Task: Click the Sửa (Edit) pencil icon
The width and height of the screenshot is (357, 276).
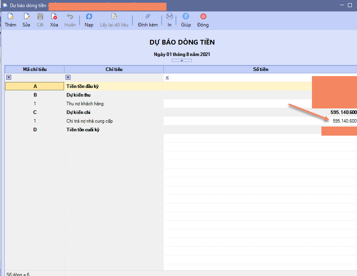Action: [x=26, y=17]
